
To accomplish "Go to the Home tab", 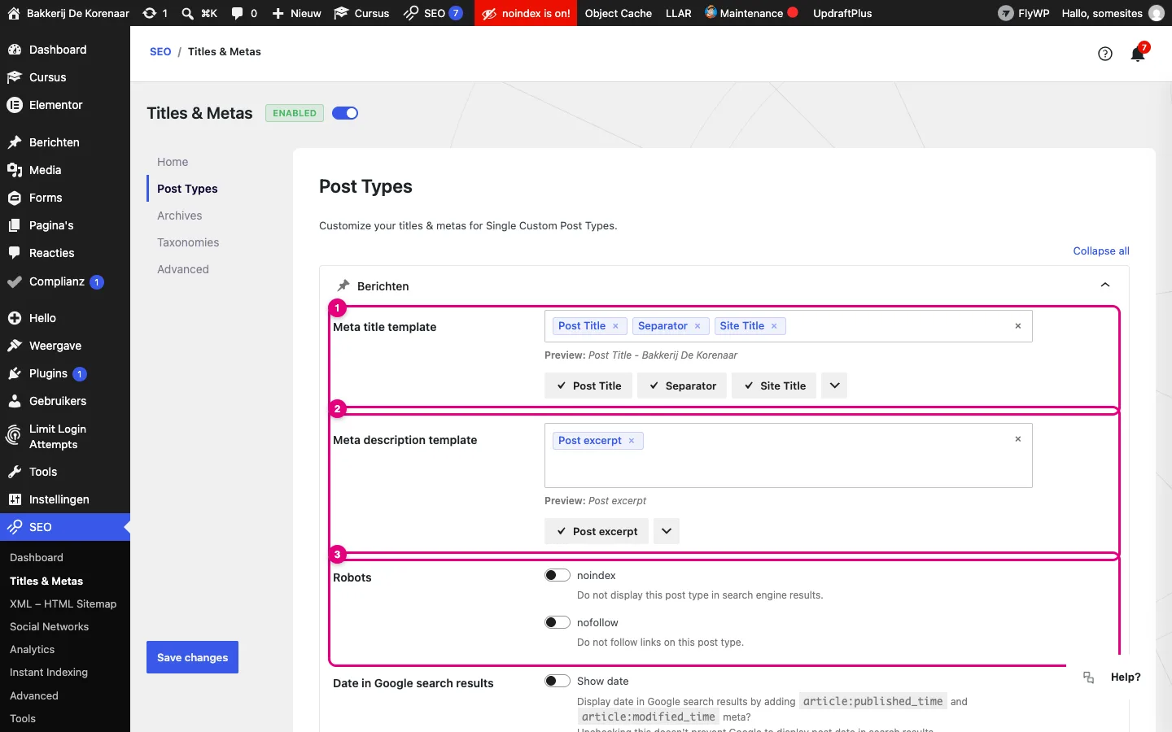I will (173, 162).
